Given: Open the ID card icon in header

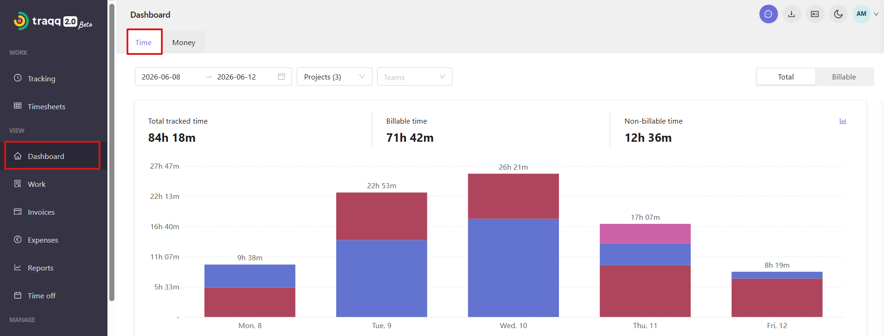Looking at the screenshot, I should coord(815,14).
